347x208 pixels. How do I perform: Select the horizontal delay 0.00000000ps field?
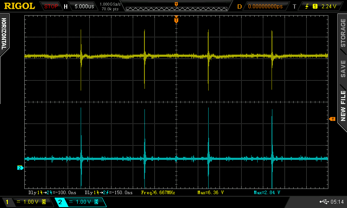pos(265,6)
